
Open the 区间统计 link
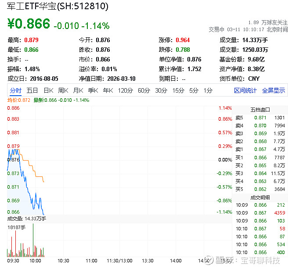coord(245,90)
